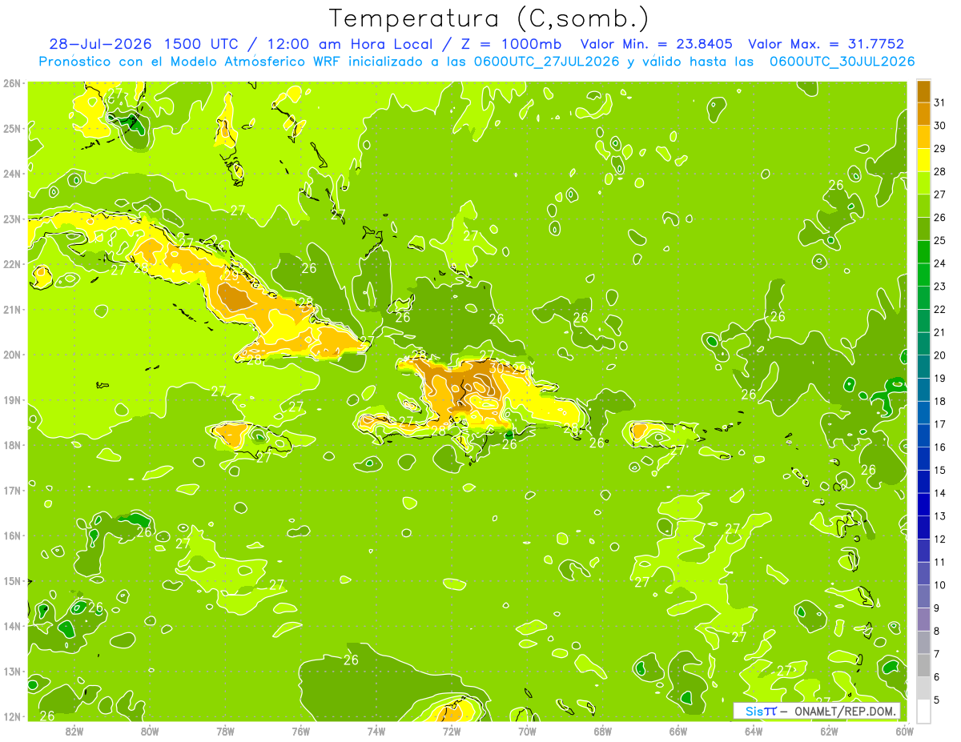Viewport: 961px width, 742px height.
Task: Select "Valor Max. = 31.7752" text
Action: [826, 44]
